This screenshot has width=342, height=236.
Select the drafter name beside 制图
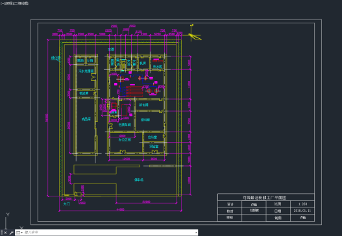302,217
